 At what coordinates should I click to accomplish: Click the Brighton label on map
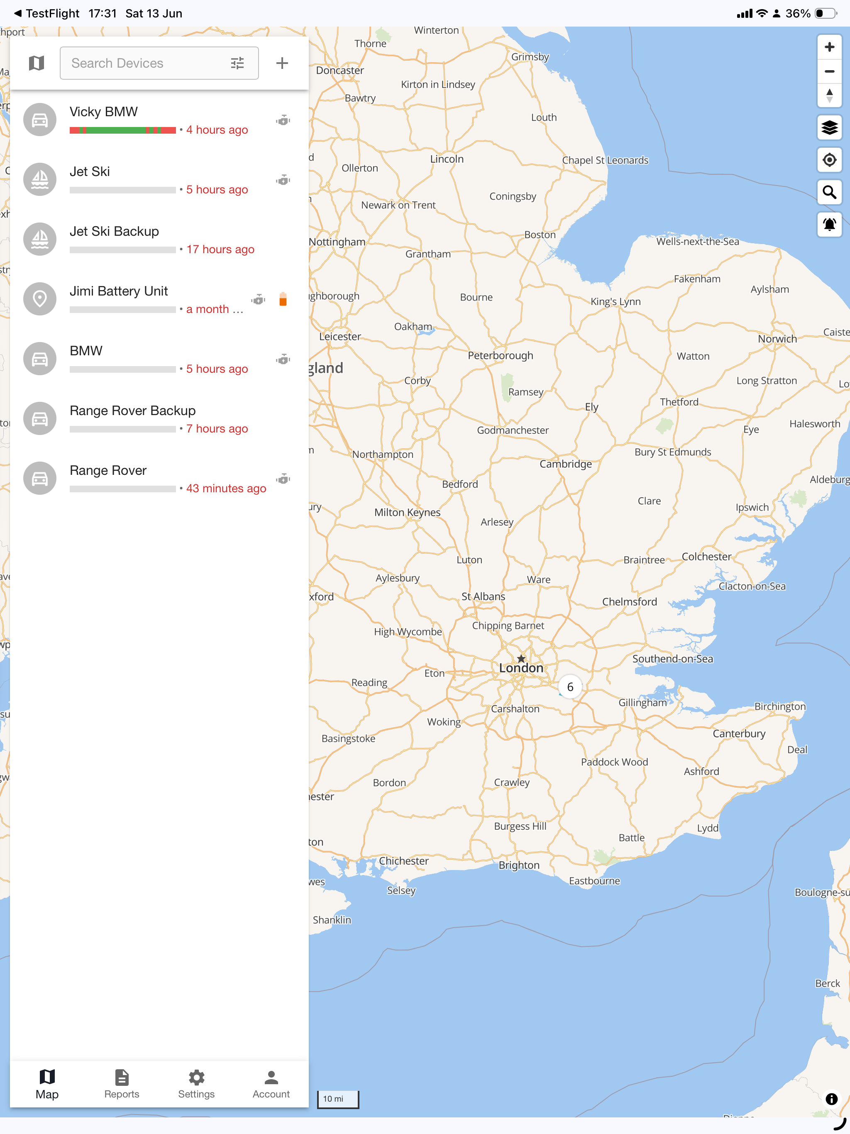519,865
